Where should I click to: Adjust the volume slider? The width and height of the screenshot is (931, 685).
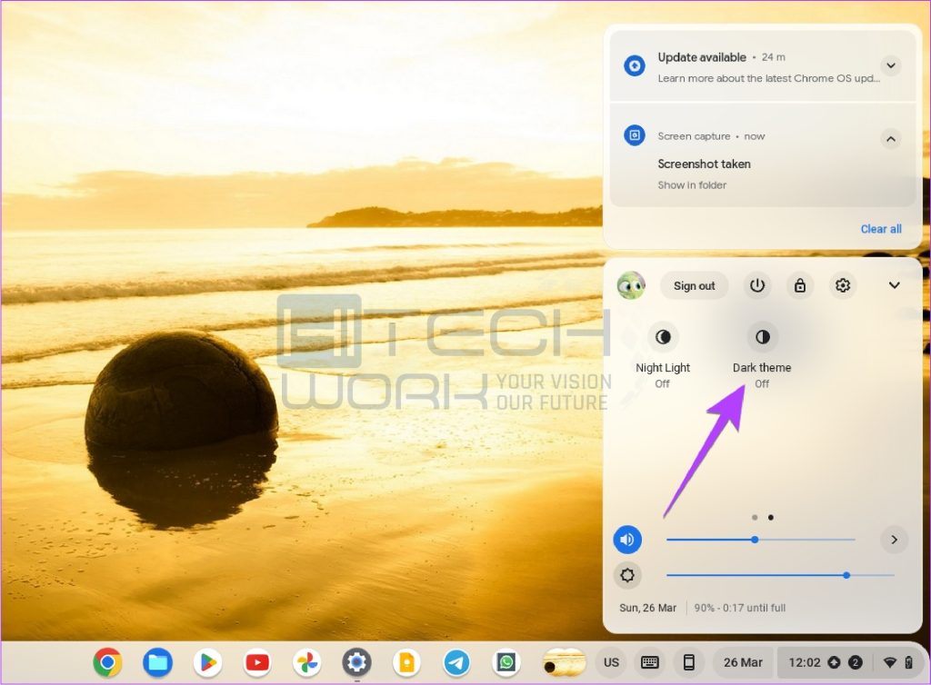point(761,540)
